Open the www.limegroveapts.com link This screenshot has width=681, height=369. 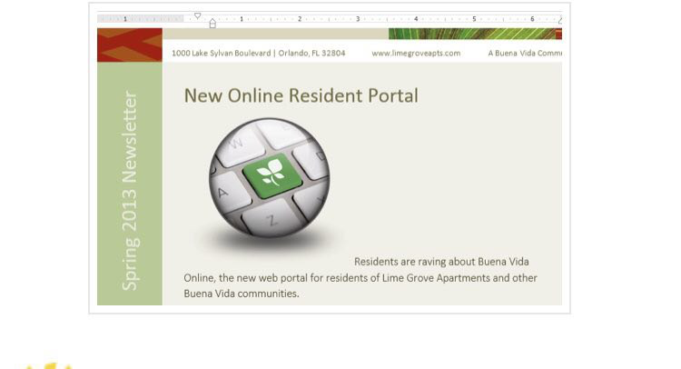tap(416, 54)
